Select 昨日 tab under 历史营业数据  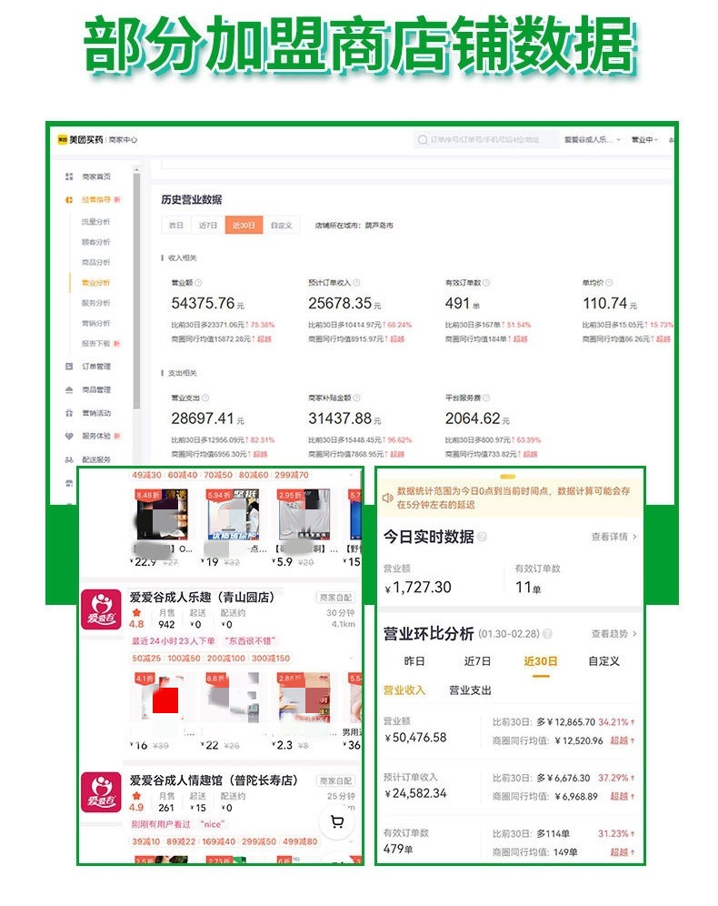[x=176, y=226]
